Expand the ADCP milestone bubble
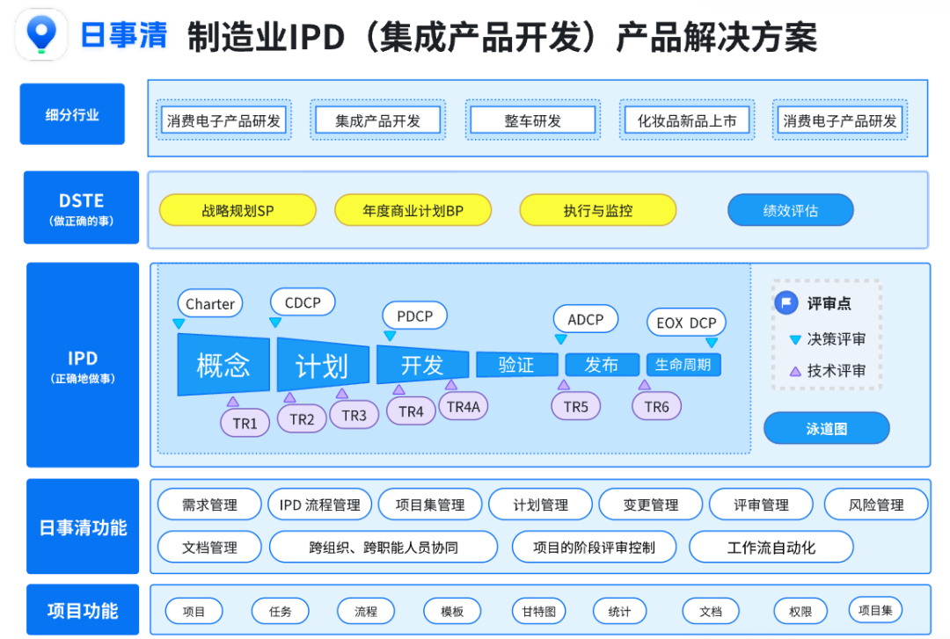Screen dimensions: 950x639 point(585,320)
